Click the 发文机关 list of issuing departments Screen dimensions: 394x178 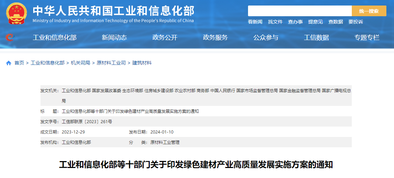click(x=206, y=96)
